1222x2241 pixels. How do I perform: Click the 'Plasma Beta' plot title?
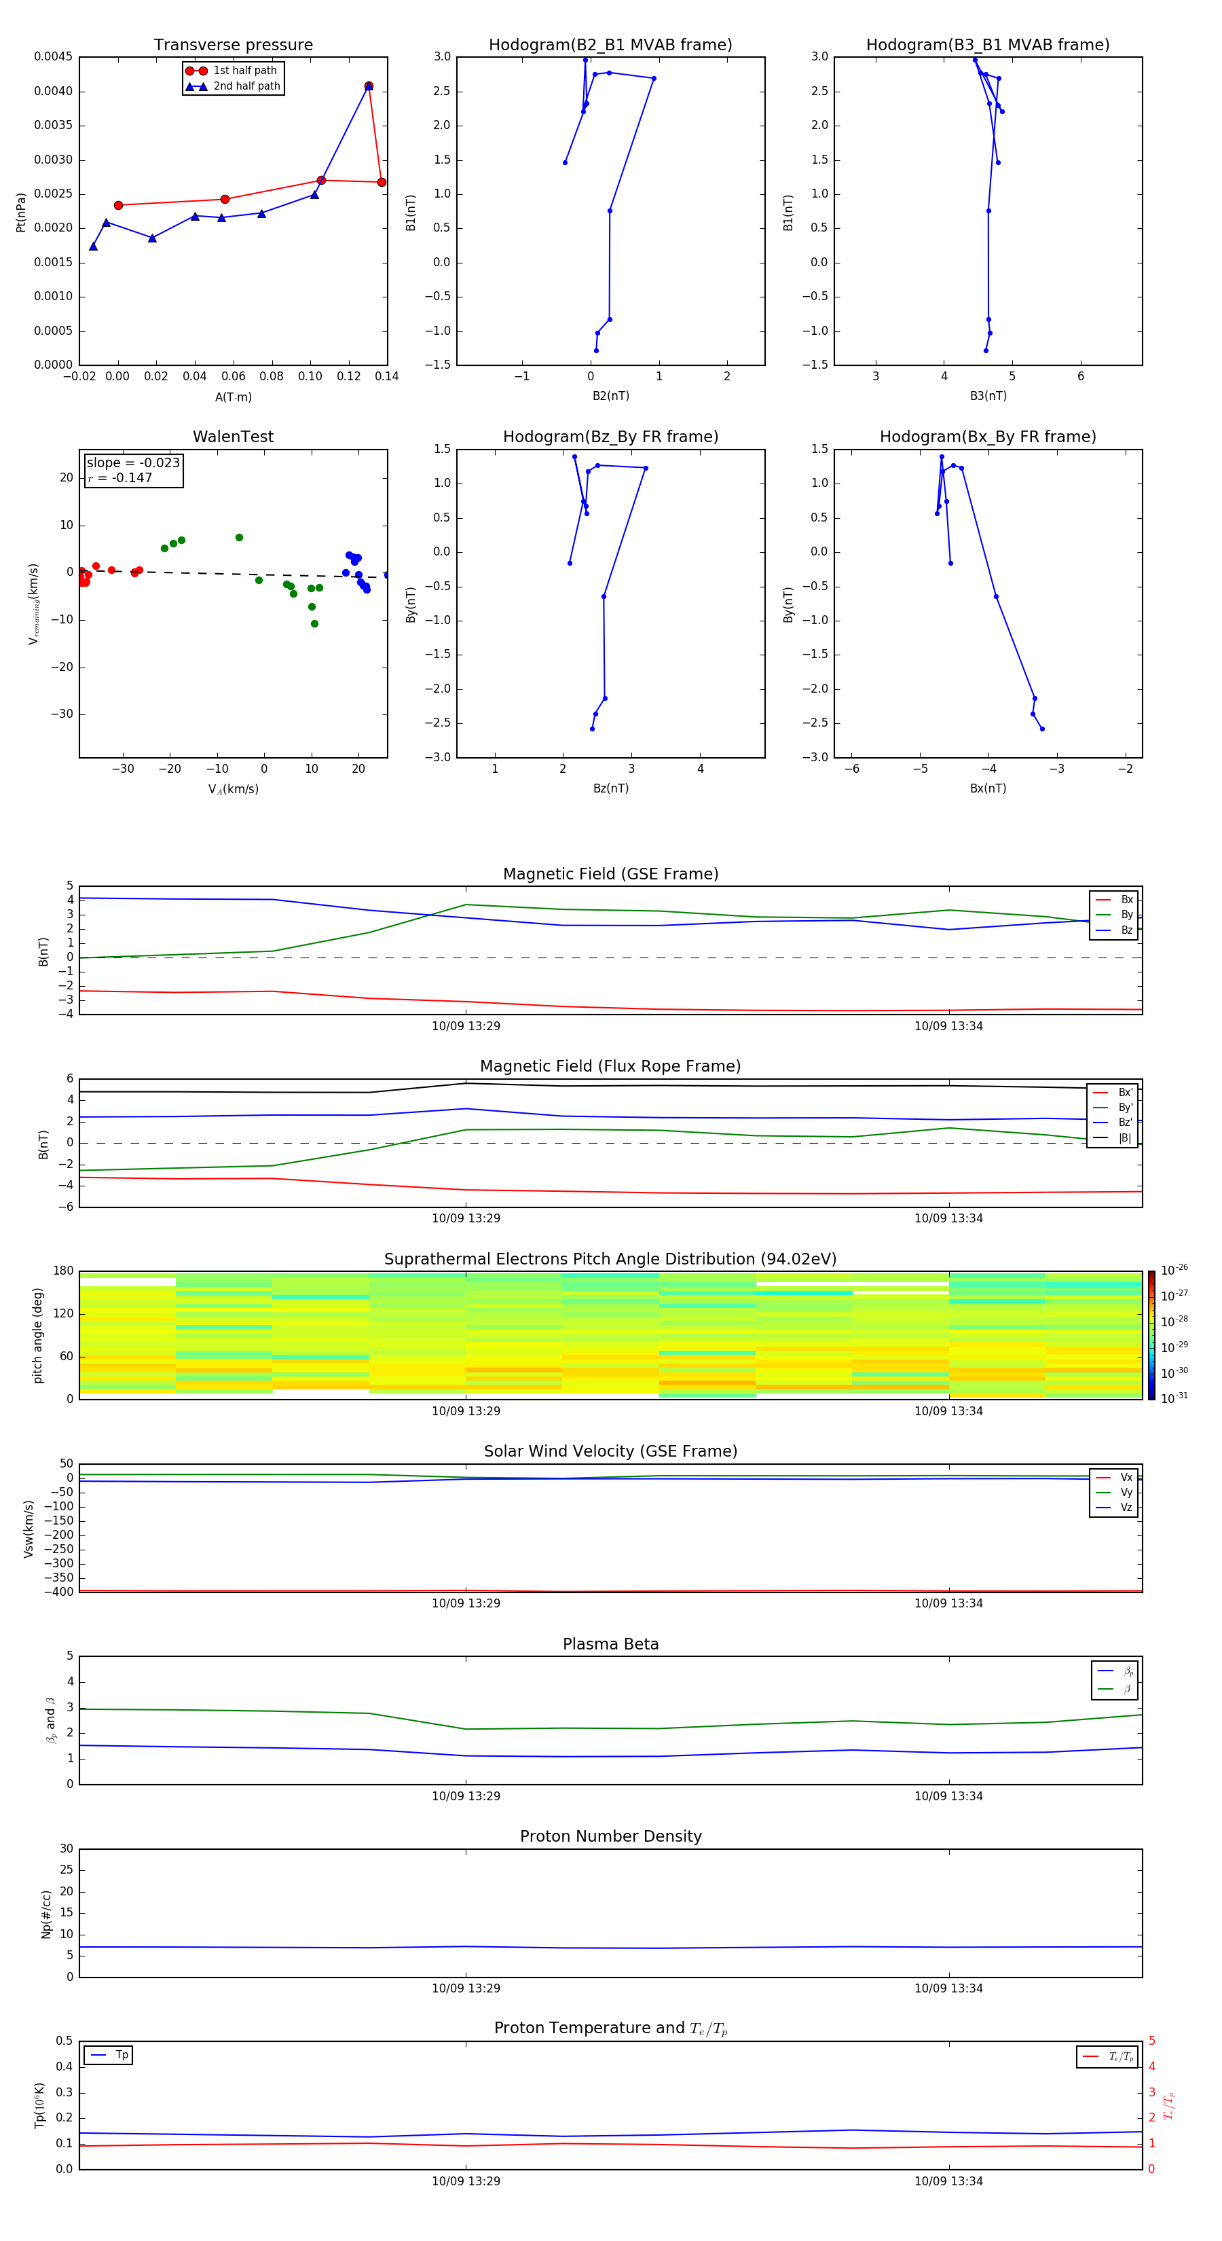610,1644
